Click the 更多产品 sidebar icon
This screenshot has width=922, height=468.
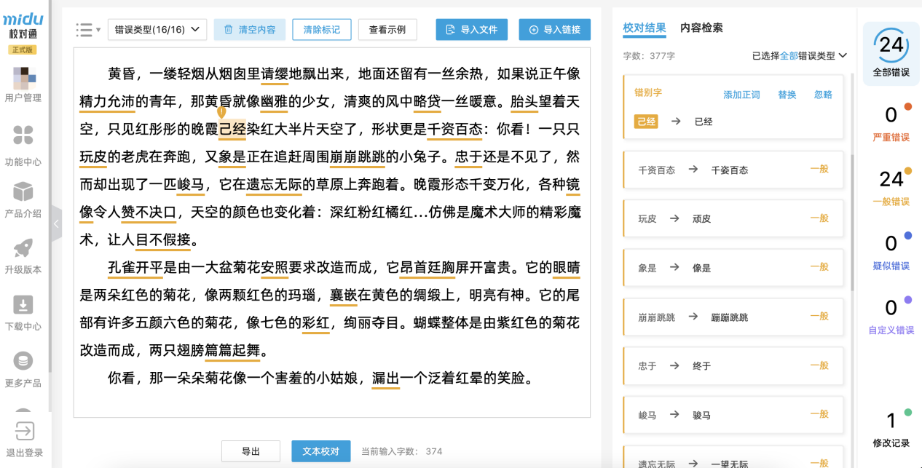(23, 362)
